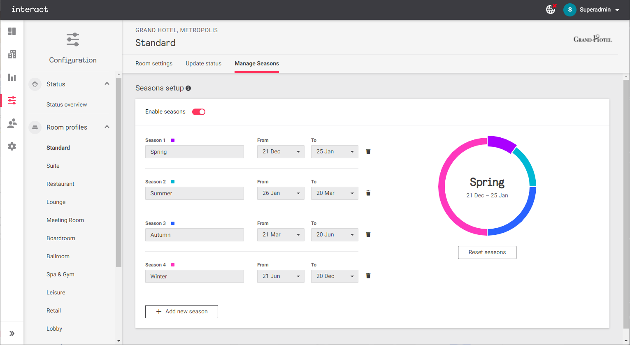Image resolution: width=630 pixels, height=345 pixels.
Task: Select the configuration sliders rail icon
Action: (x=12, y=100)
